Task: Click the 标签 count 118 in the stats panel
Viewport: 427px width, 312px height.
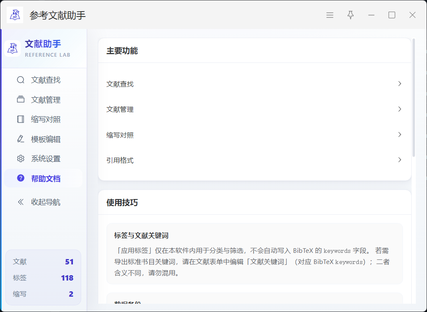Action: [67, 278]
